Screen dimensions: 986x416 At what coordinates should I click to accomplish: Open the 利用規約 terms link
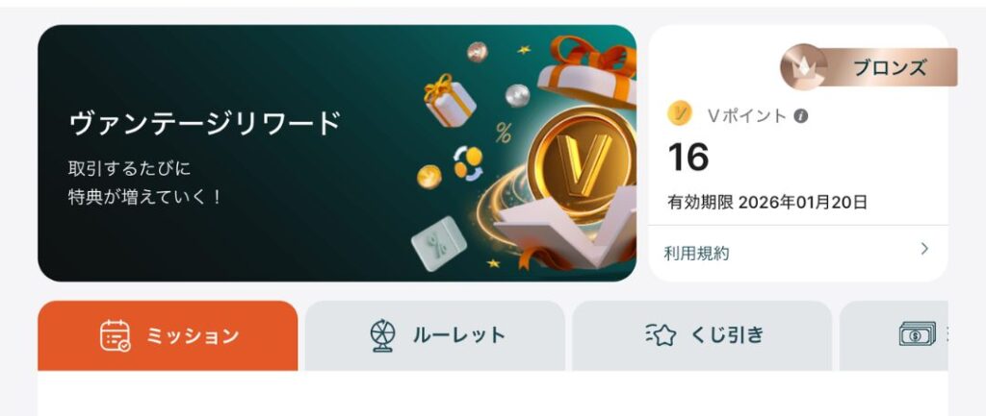coord(697,254)
